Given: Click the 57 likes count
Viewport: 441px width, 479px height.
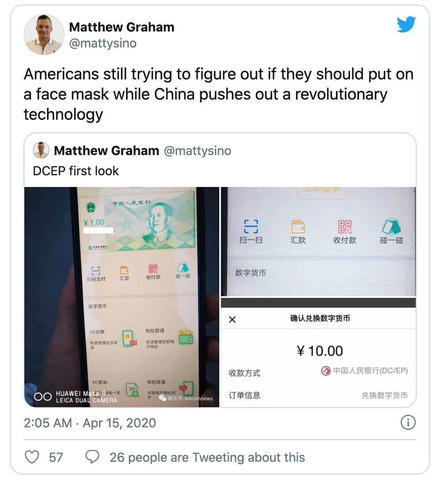Looking at the screenshot, I should tap(56, 457).
